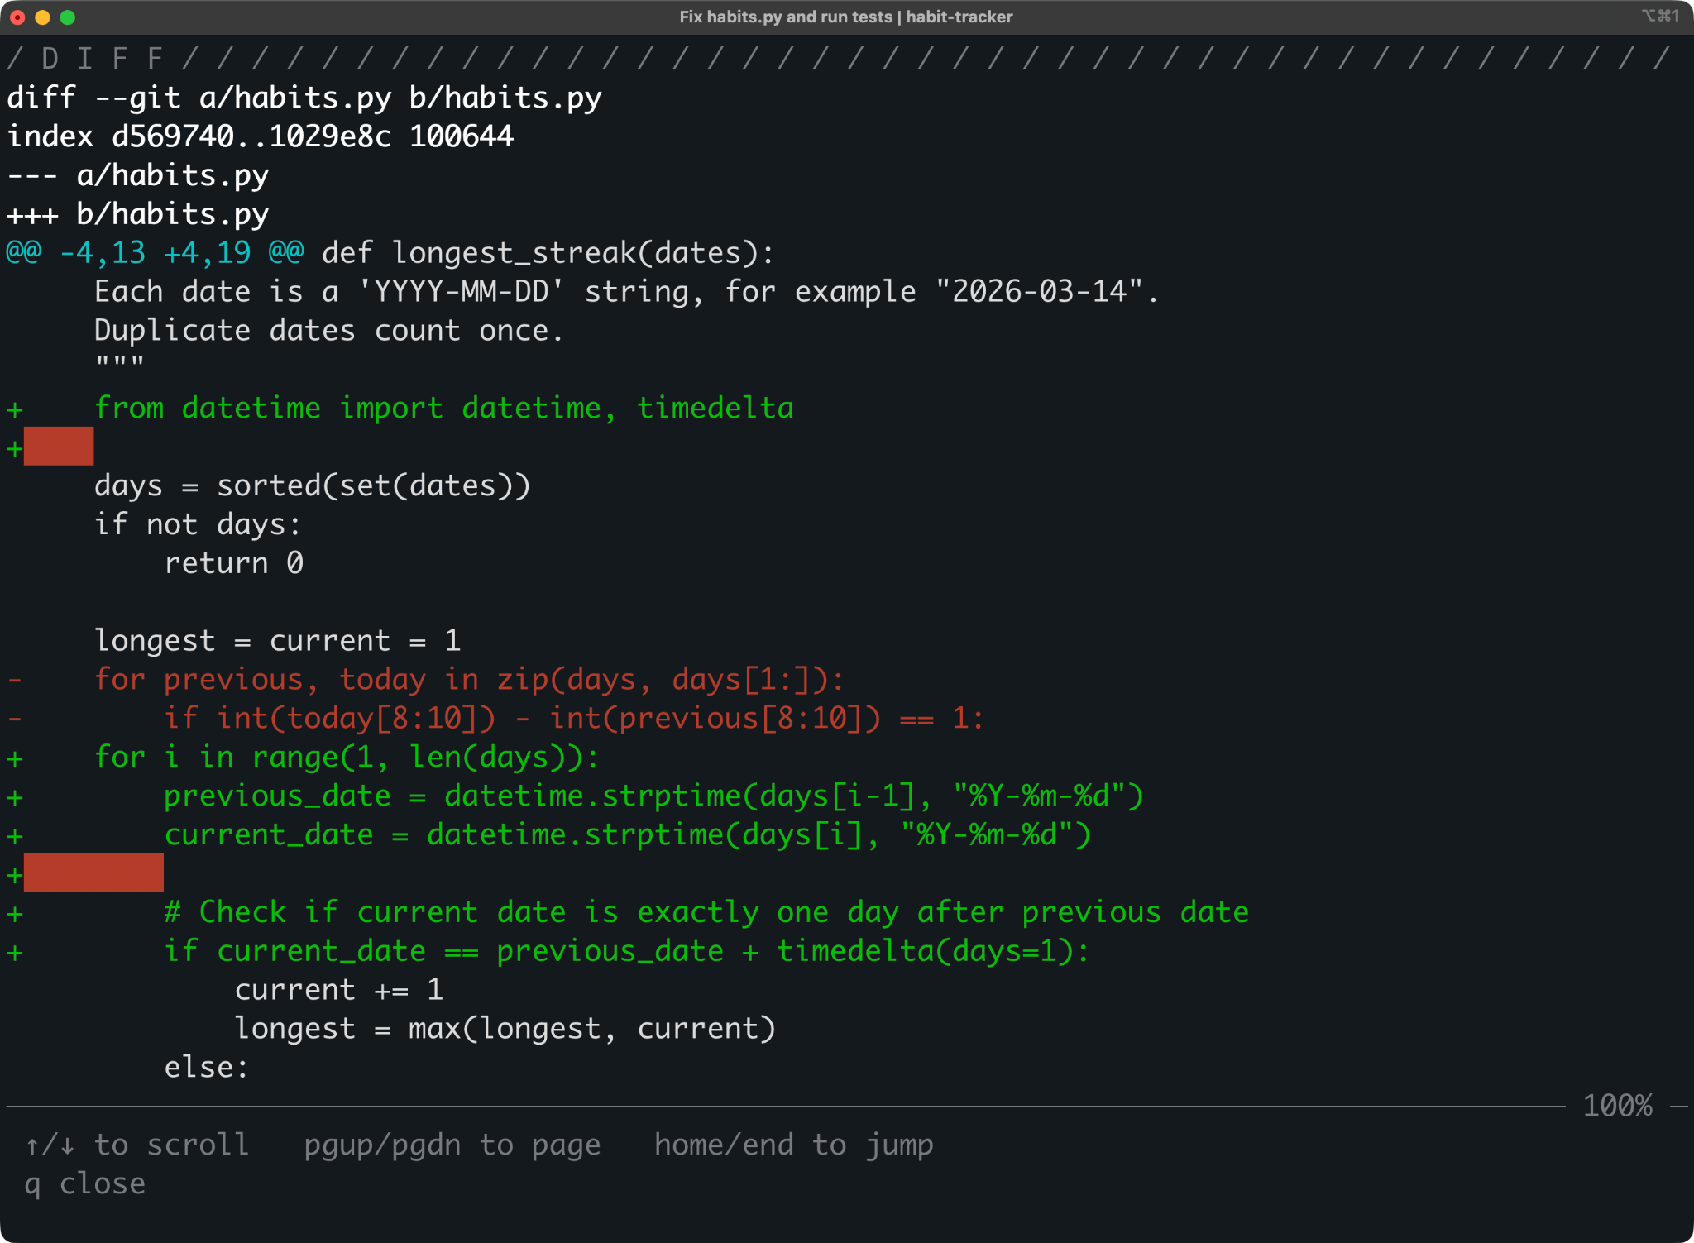Screen dimensions: 1694x1243
Task: Click the 'else:' line
Action: [x=207, y=1067]
